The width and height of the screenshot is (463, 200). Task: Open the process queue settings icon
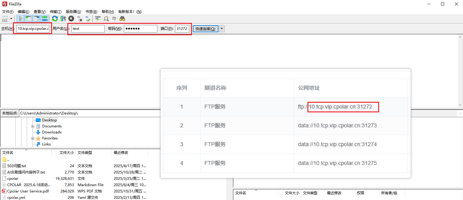pos(63,19)
